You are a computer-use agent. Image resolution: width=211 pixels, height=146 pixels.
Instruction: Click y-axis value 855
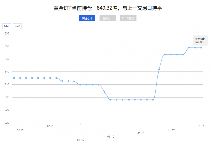point(7,33)
